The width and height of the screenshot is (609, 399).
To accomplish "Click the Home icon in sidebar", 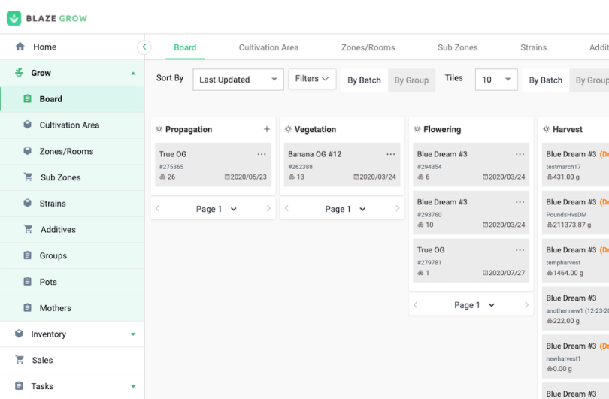I will click(20, 47).
